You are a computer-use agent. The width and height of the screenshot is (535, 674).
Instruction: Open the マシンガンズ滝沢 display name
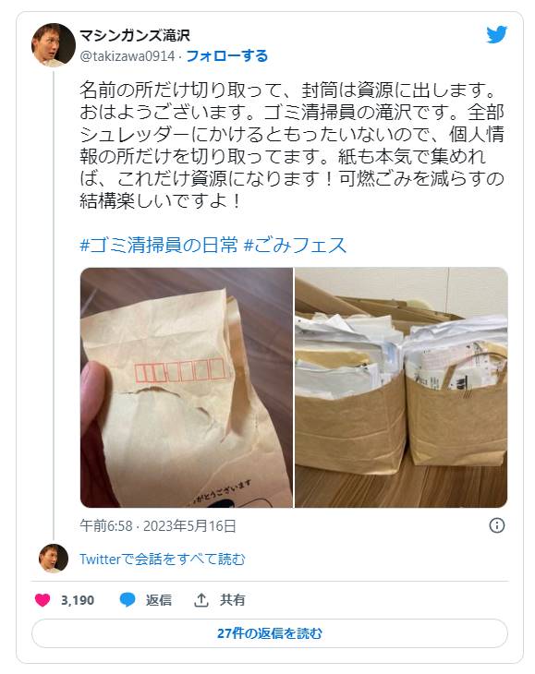pos(135,35)
